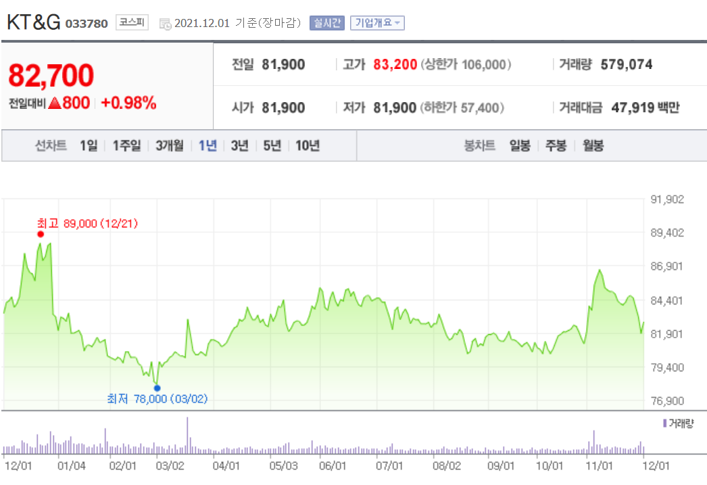Click the 실시간 real-time button
This screenshot has width=707, height=485.
[x=327, y=23]
